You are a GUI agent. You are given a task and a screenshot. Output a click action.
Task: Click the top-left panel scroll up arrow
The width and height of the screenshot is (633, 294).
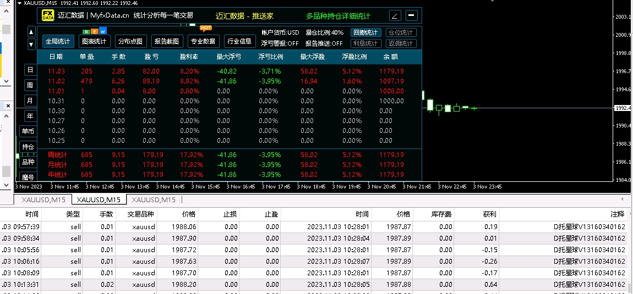[6, 12]
